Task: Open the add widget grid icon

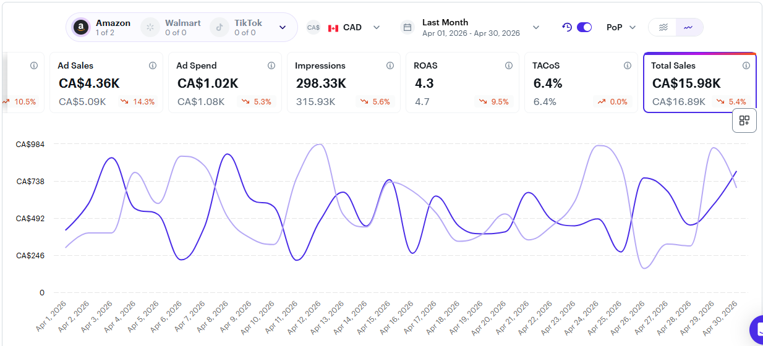Action: (x=744, y=120)
